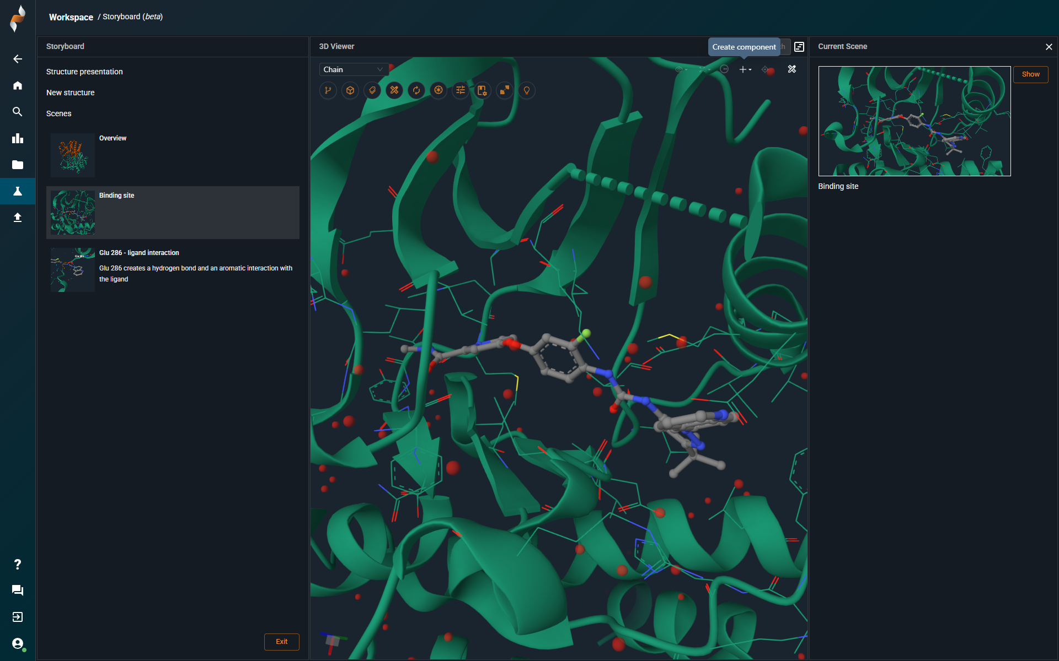
Task: Open the sliders settings toolbar icon
Action: coord(461,90)
